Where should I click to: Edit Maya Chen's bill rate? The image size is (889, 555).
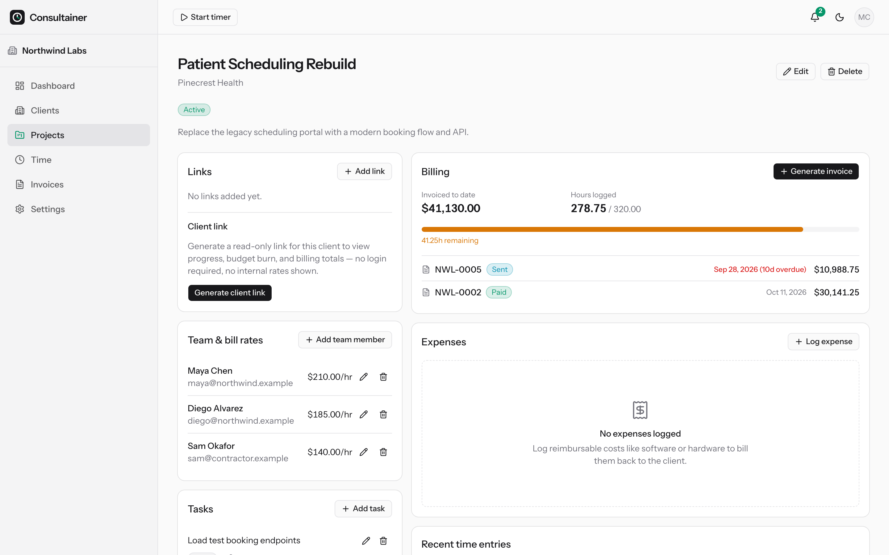point(364,376)
